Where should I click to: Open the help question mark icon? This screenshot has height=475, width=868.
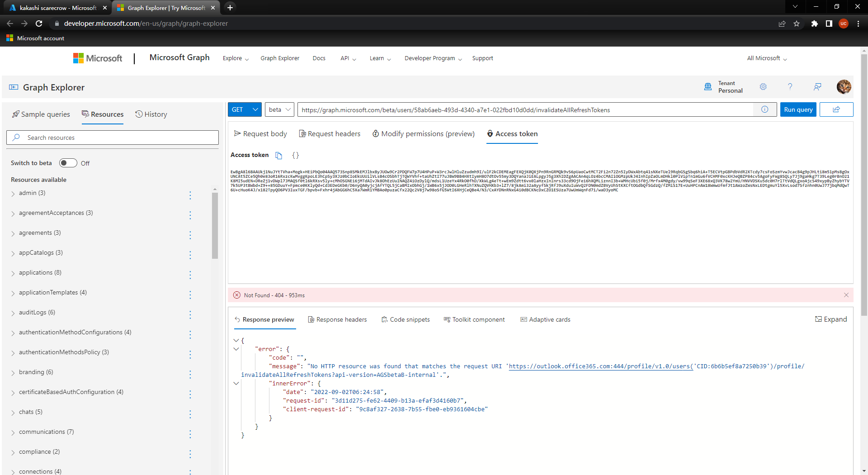[790, 87]
